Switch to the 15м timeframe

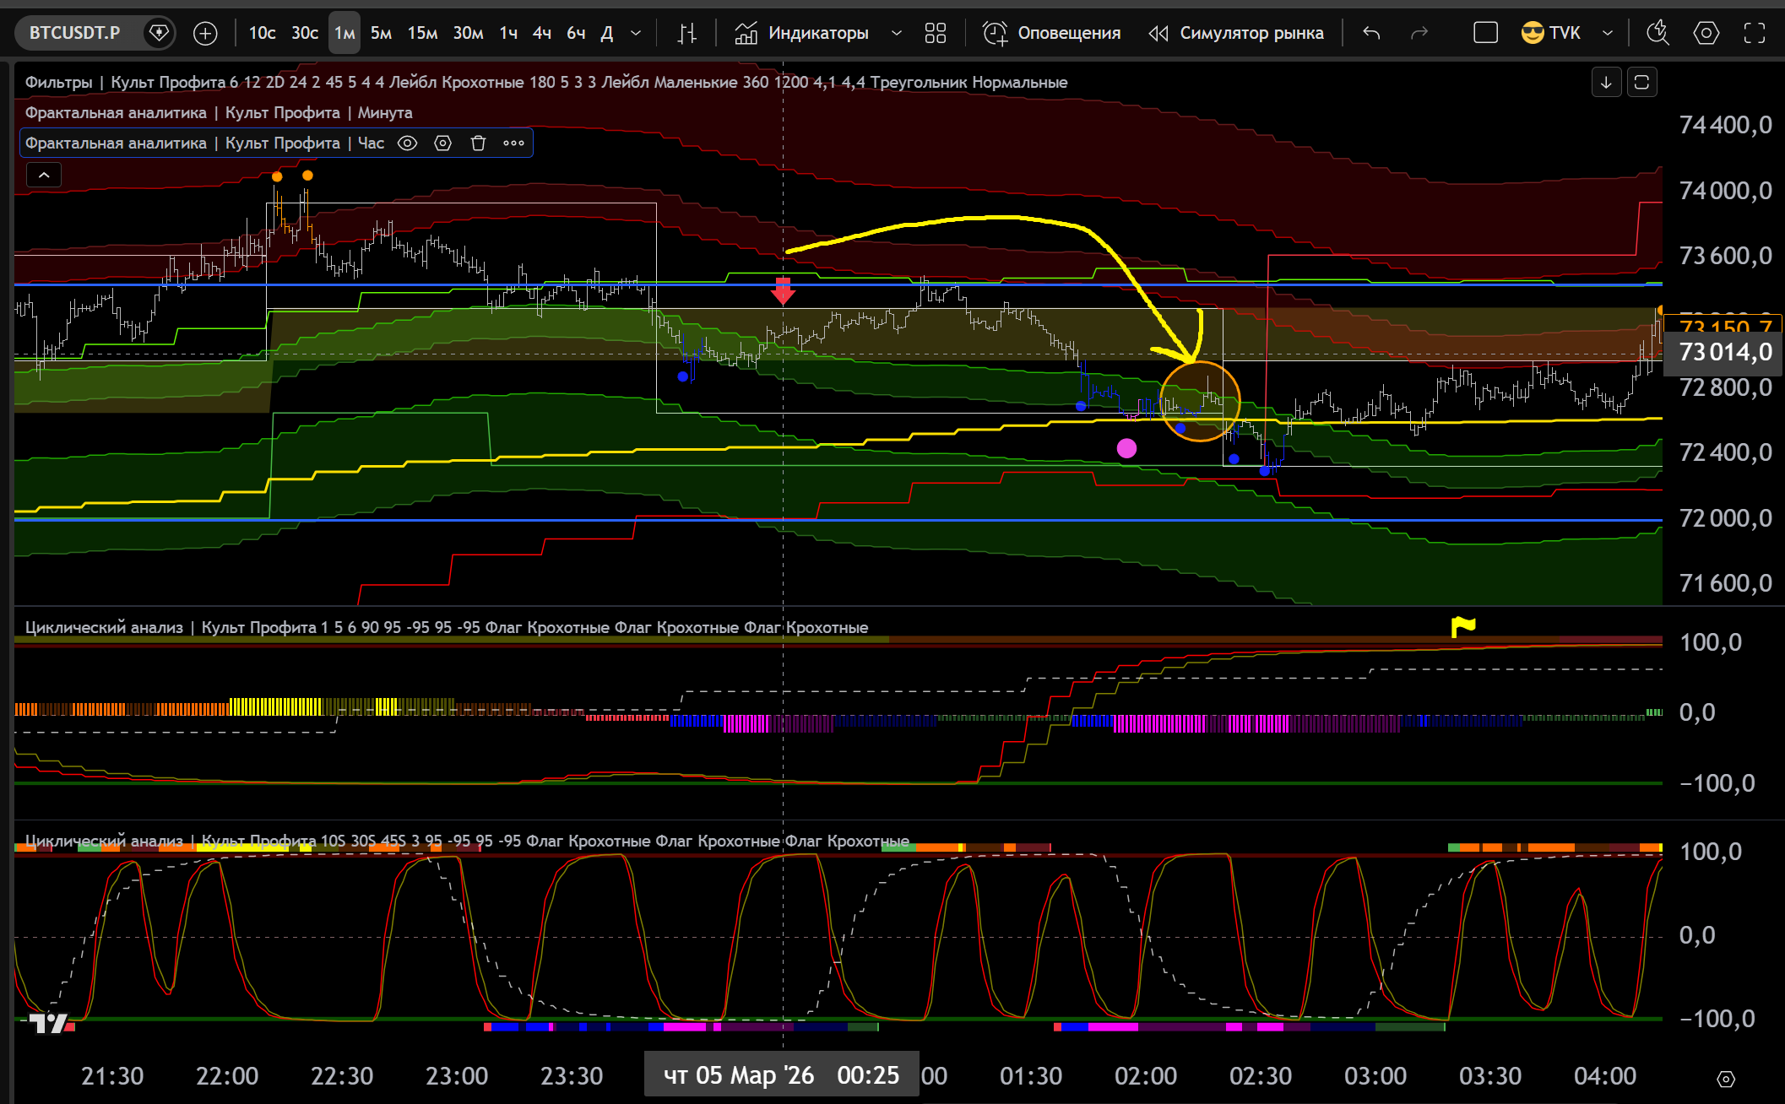pyautogui.click(x=422, y=33)
